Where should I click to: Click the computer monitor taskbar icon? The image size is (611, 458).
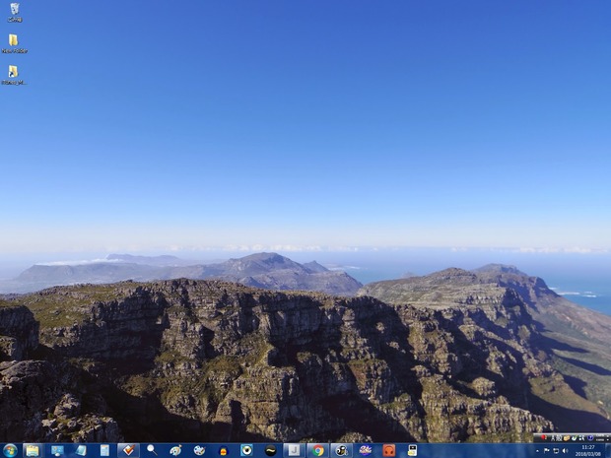57,450
